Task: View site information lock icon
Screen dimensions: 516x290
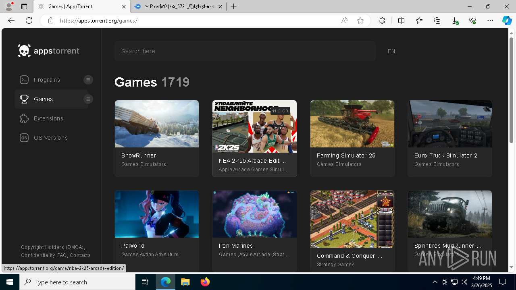Action: (50, 21)
